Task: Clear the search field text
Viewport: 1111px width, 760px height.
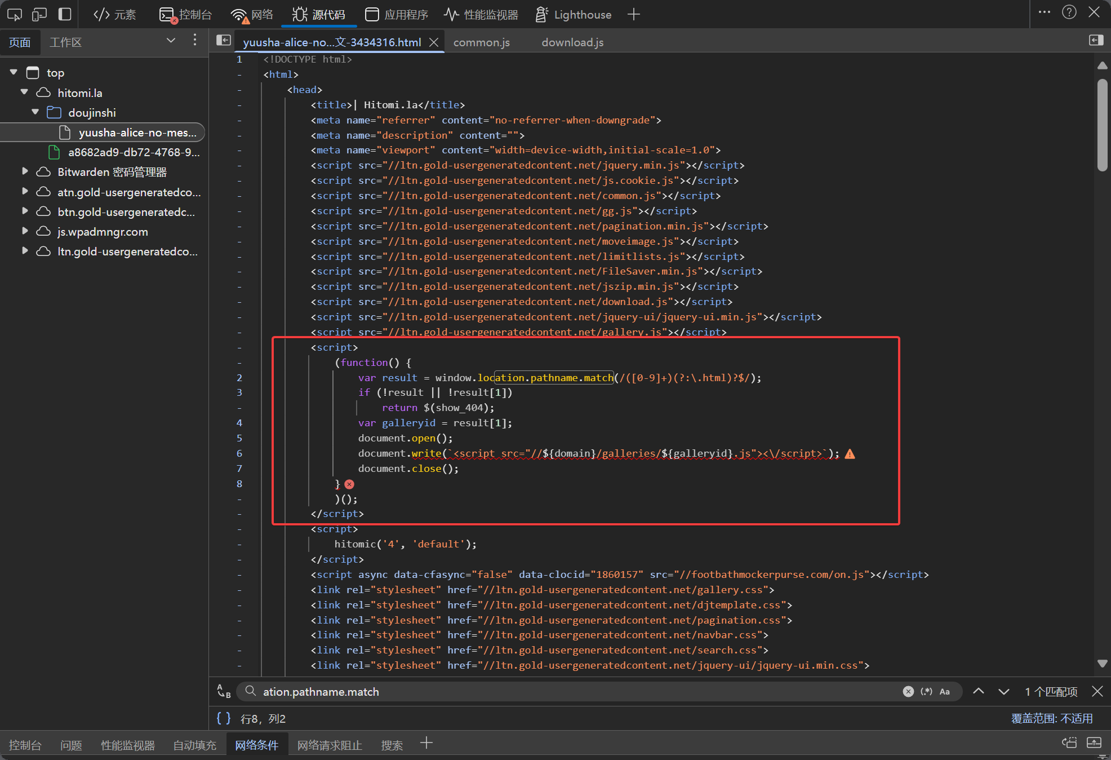Action: click(908, 691)
